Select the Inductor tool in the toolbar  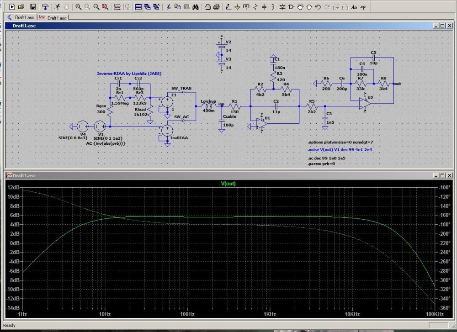273,7
